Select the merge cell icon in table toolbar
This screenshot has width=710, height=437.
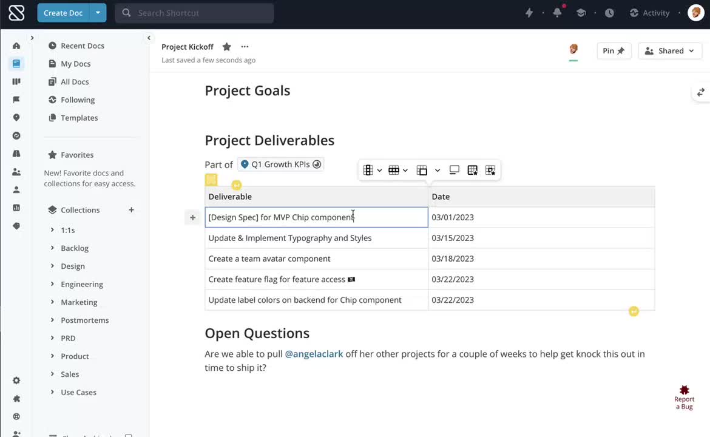tap(422, 170)
